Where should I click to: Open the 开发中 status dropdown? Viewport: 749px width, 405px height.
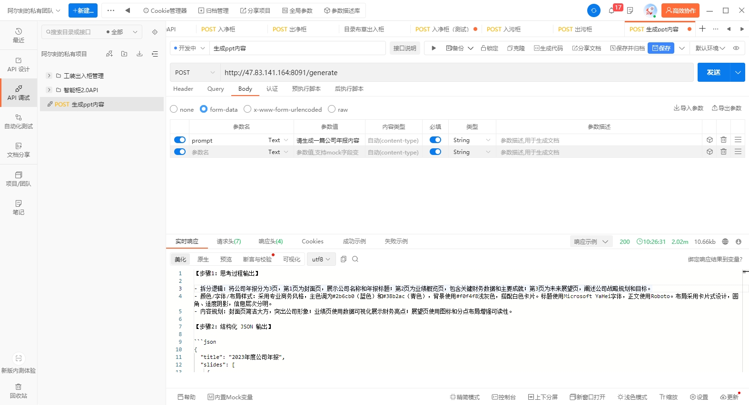point(189,48)
